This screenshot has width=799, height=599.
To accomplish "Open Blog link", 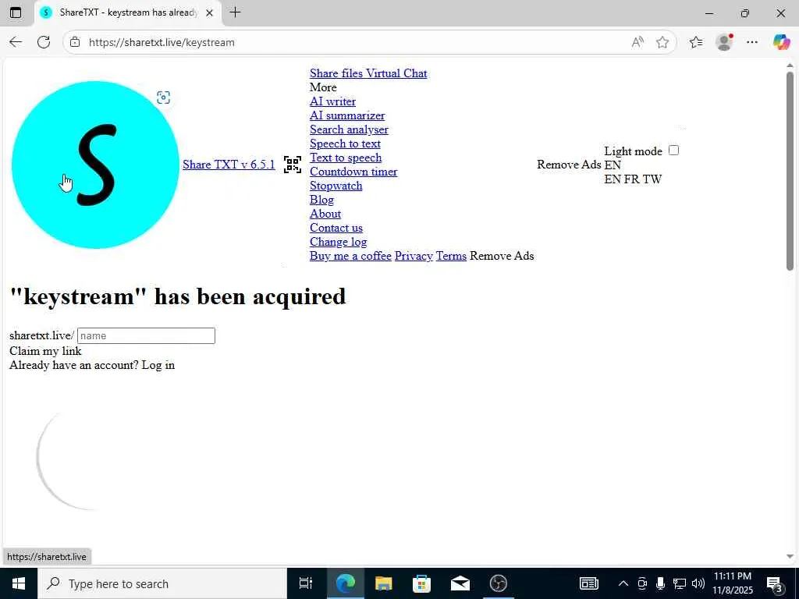I will (322, 200).
